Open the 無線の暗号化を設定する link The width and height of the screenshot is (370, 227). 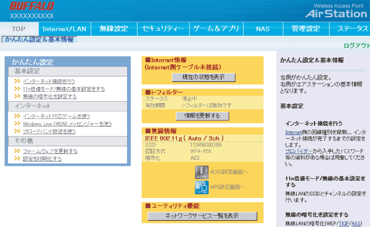point(49,96)
